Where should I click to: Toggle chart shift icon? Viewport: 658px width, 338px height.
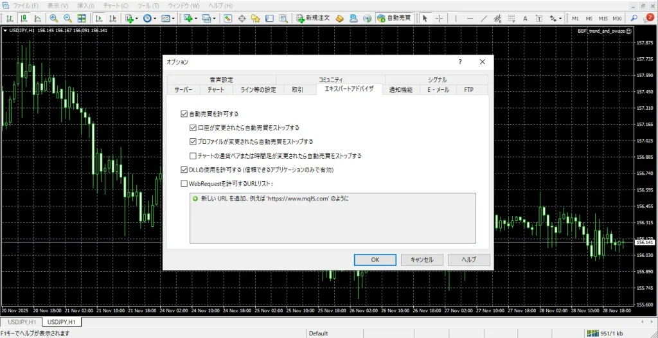(x=112, y=19)
